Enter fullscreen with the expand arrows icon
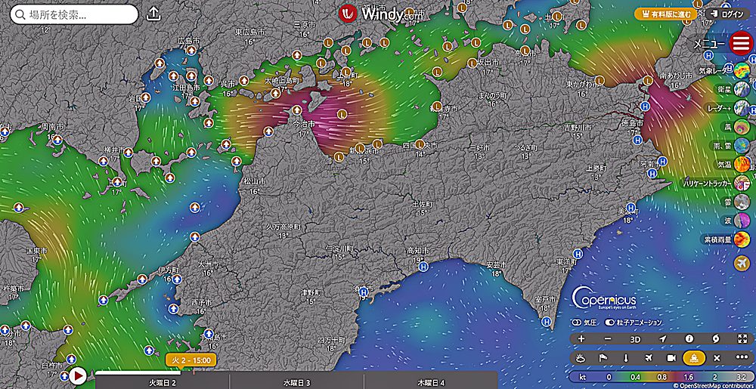Viewport: 756px width, 389px height. pyautogui.click(x=740, y=339)
